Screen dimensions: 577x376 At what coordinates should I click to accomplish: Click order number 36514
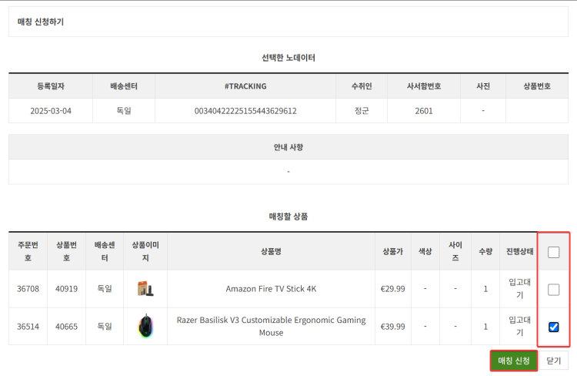click(28, 327)
